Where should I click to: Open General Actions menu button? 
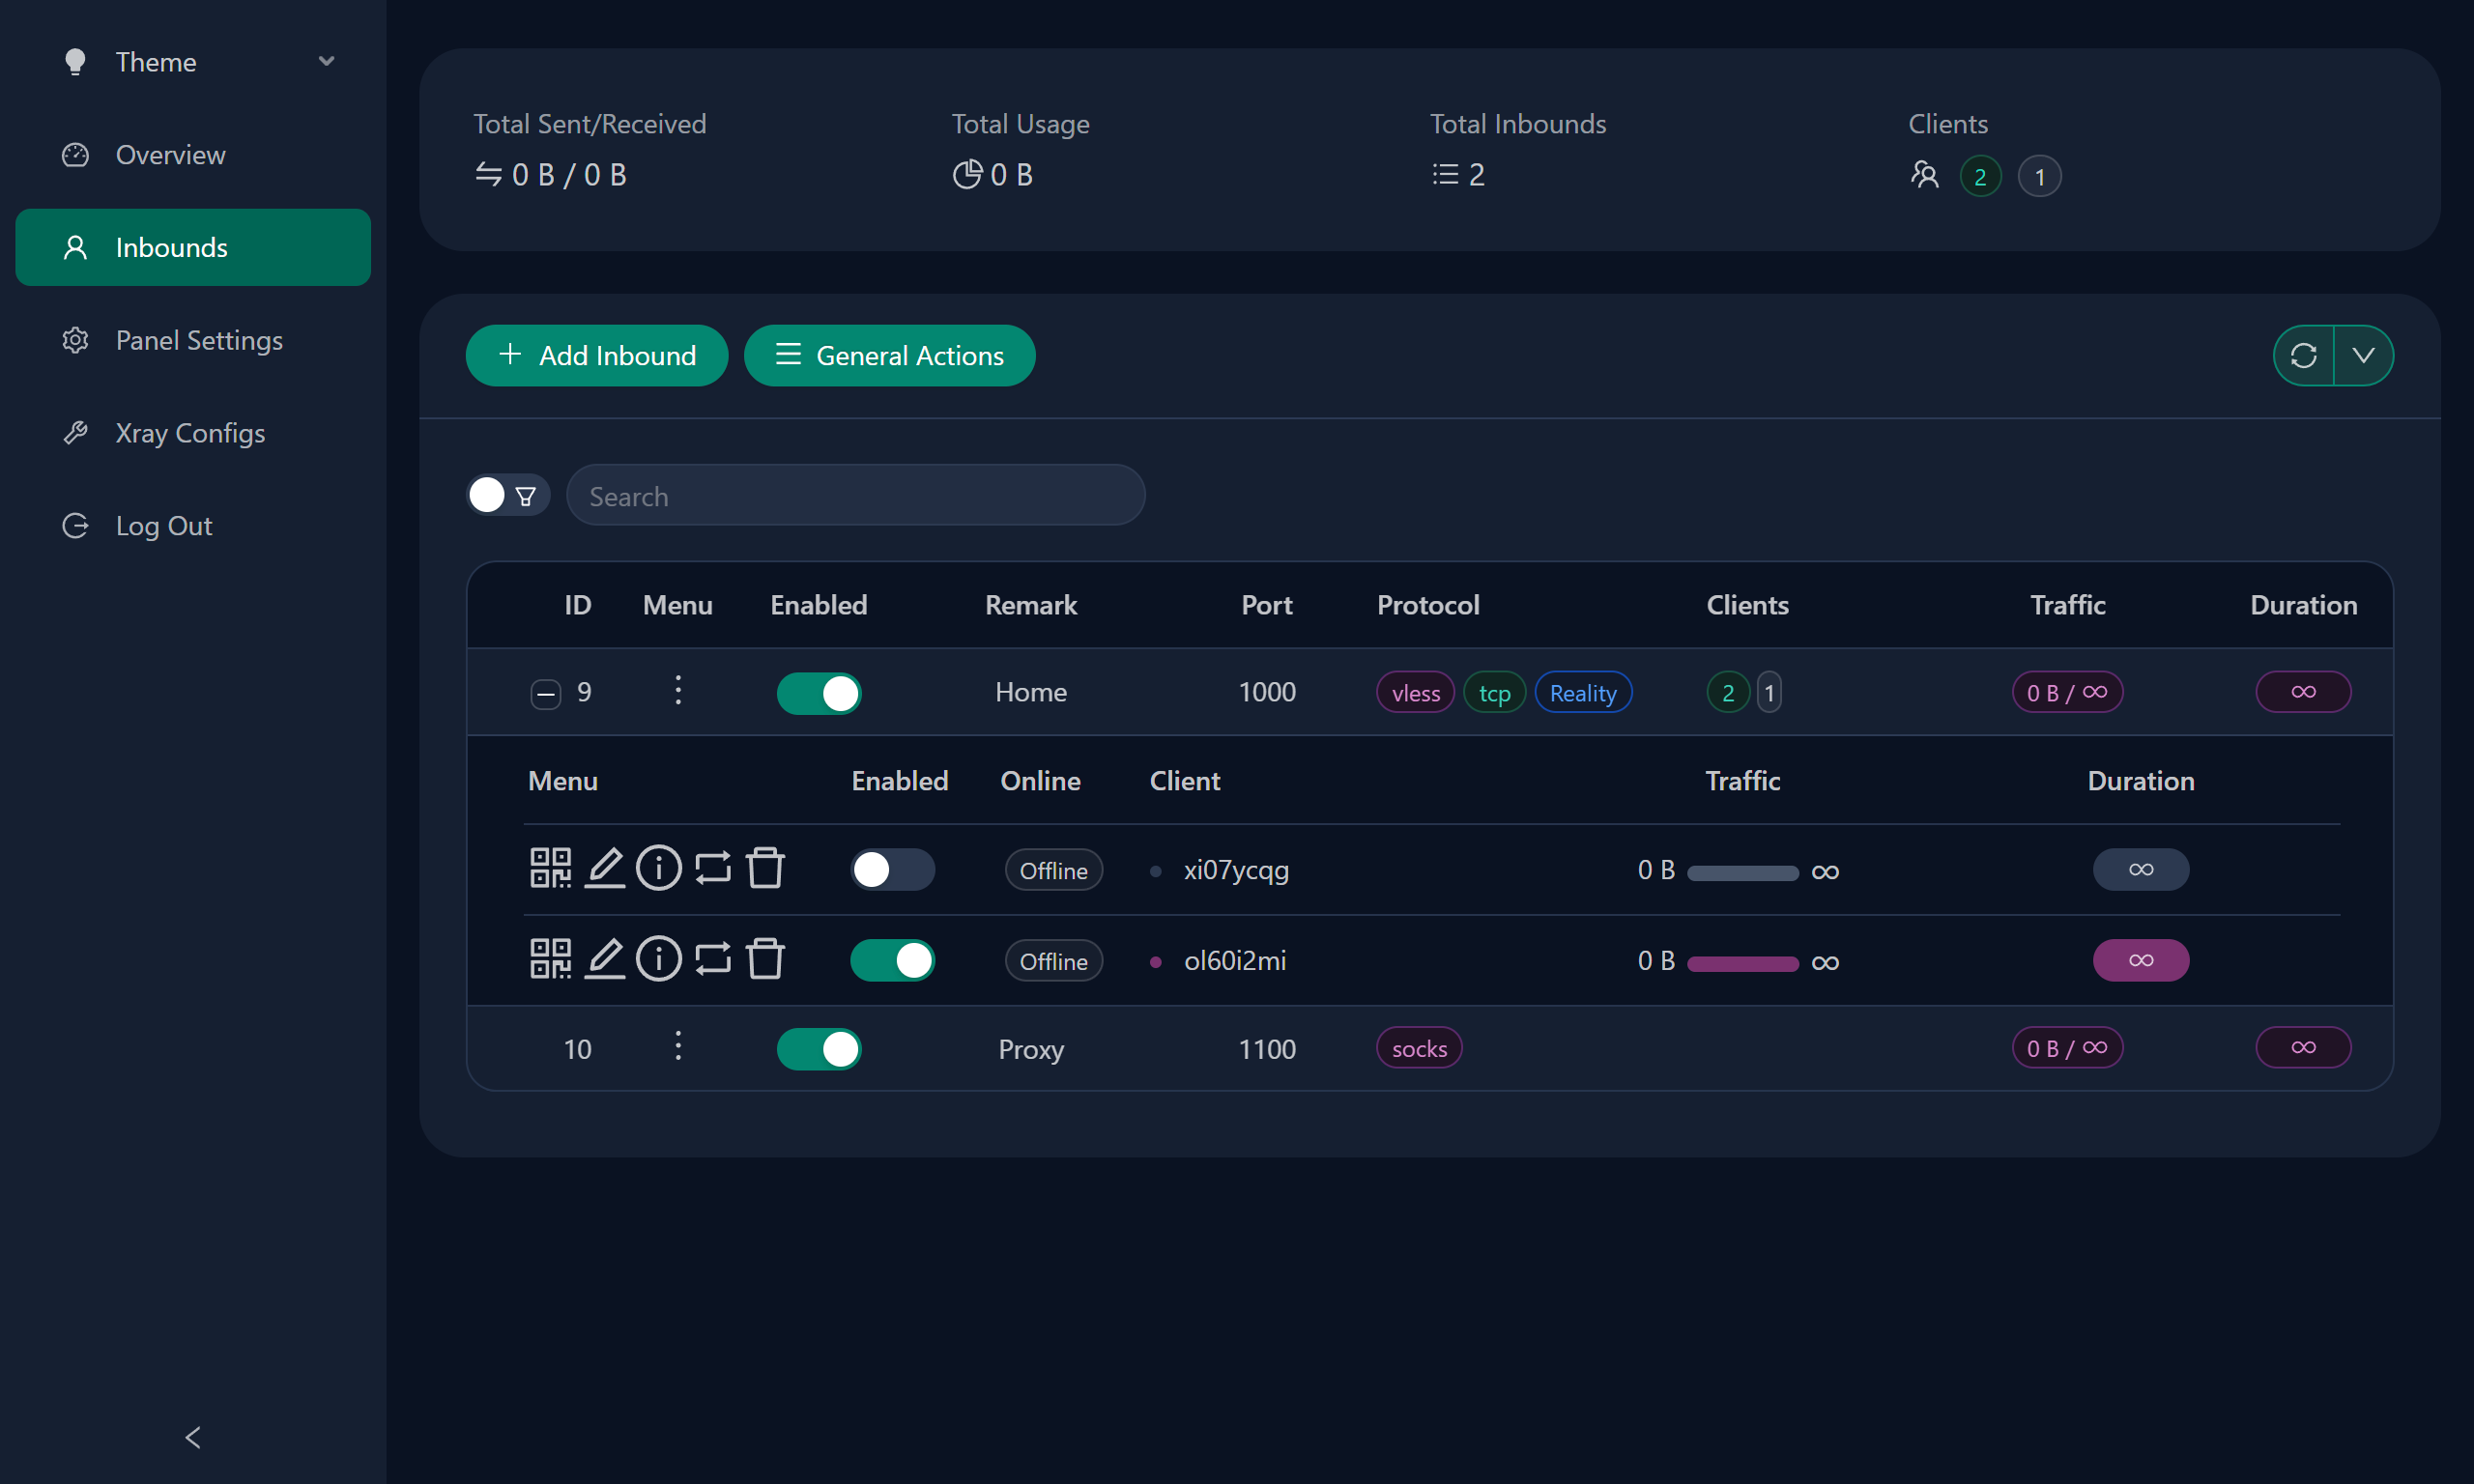click(x=889, y=355)
